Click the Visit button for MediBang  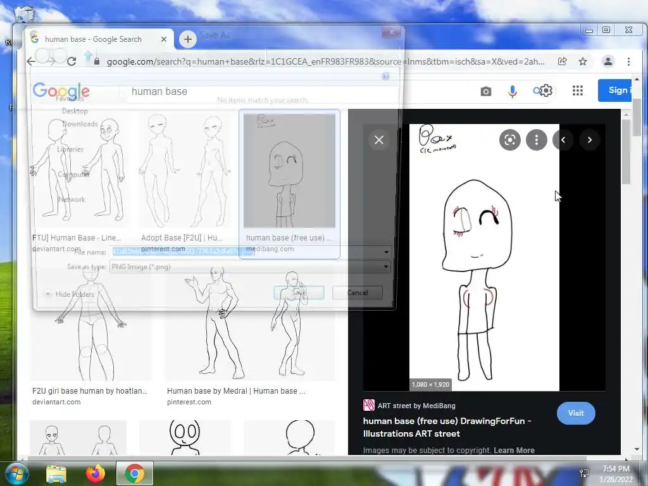pos(576,413)
